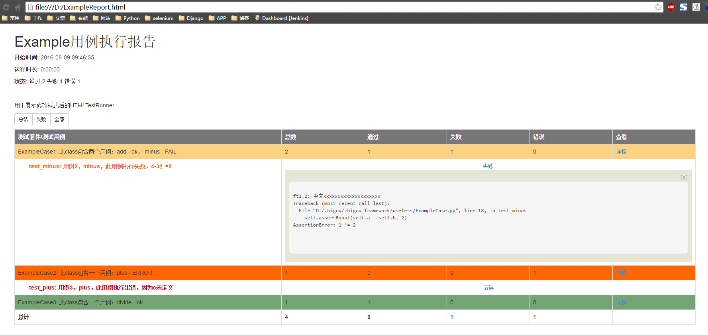Screen dimensions: 708x335
Task: Click the AssertionError: 1 != 2 line
Action: click(x=324, y=225)
